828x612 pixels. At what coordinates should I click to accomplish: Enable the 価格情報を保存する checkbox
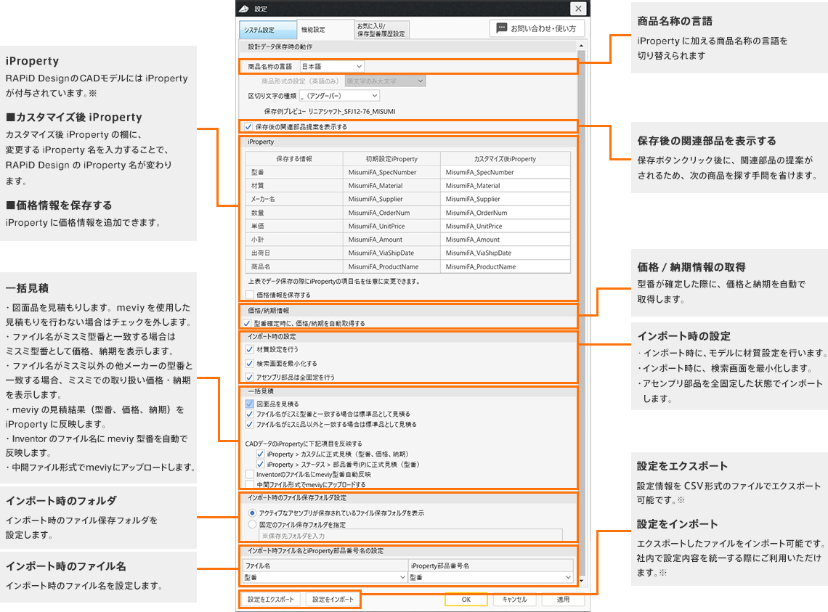(249, 295)
